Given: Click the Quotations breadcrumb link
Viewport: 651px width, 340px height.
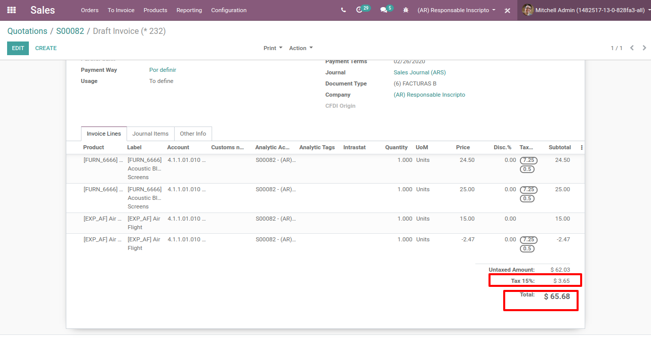Looking at the screenshot, I should (27, 31).
